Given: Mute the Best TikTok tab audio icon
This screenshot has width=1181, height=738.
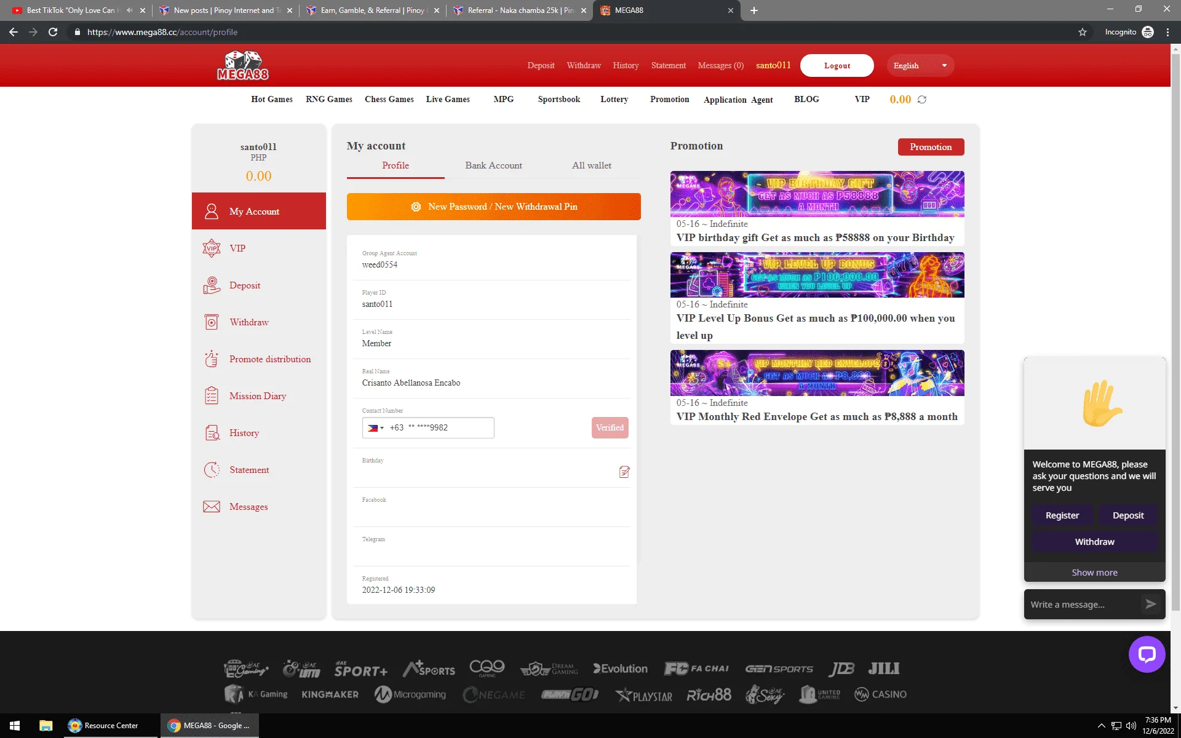Looking at the screenshot, I should pos(129,10).
